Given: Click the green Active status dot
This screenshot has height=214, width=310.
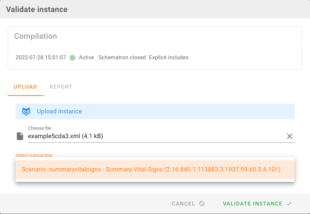Looking at the screenshot, I should (x=72, y=57).
